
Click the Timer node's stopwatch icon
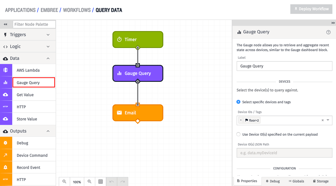point(119,39)
